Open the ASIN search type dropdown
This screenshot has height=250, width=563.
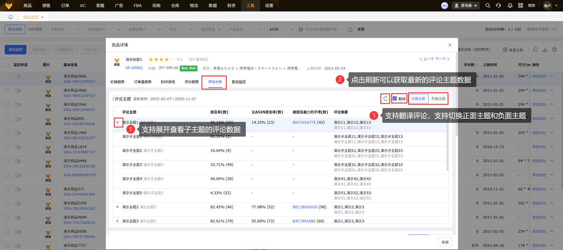pyautogui.click(x=281, y=29)
